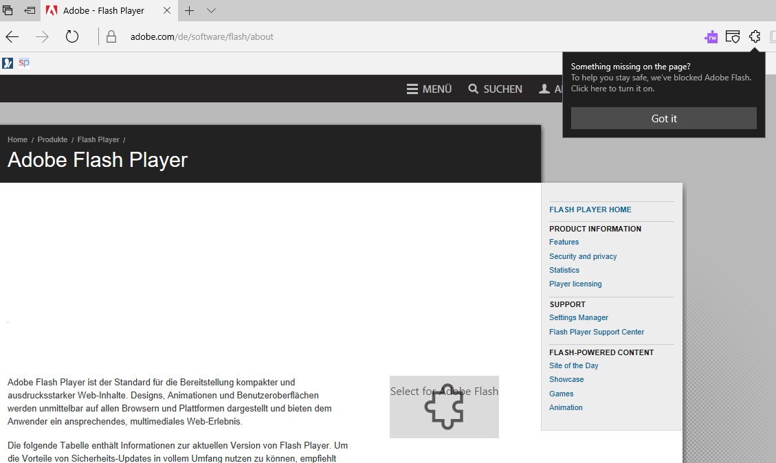Open the Animation link
The image size is (776, 463).
pyautogui.click(x=566, y=407)
